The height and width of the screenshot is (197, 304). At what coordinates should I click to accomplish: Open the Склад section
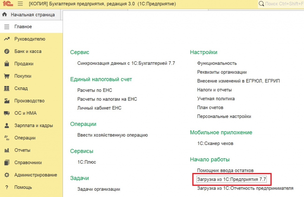click(x=31, y=89)
